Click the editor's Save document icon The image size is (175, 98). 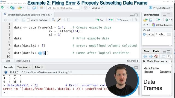(x=24, y=20)
